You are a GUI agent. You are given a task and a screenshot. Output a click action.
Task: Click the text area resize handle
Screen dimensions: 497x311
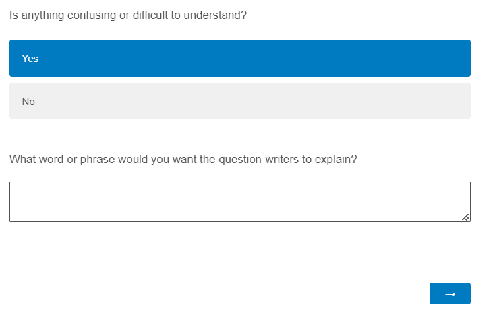pyautogui.click(x=465, y=217)
